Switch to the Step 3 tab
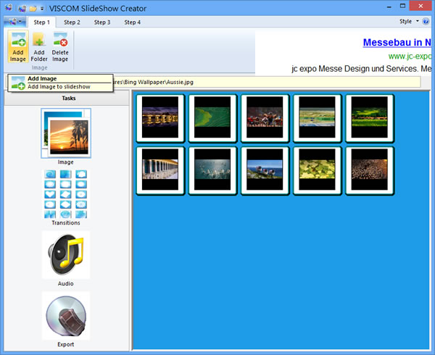435x355 pixels. pyautogui.click(x=101, y=22)
